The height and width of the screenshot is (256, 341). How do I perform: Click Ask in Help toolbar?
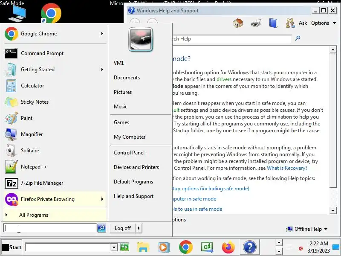[303, 23]
